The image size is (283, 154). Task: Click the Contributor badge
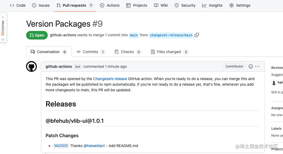pyautogui.click(x=234, y=66)
